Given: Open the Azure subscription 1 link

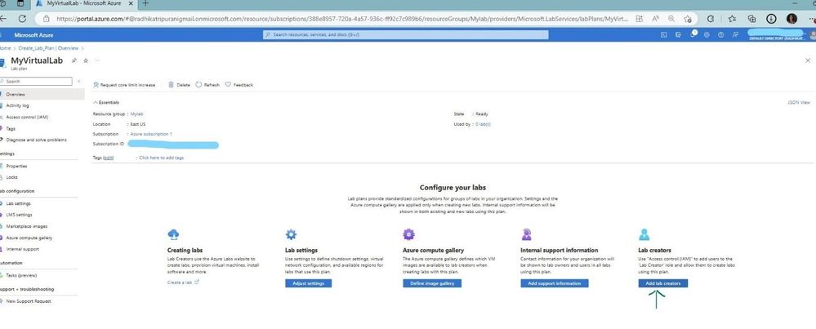Looking at the screenshot, I should pyautogui.click(x=151, y=134).
